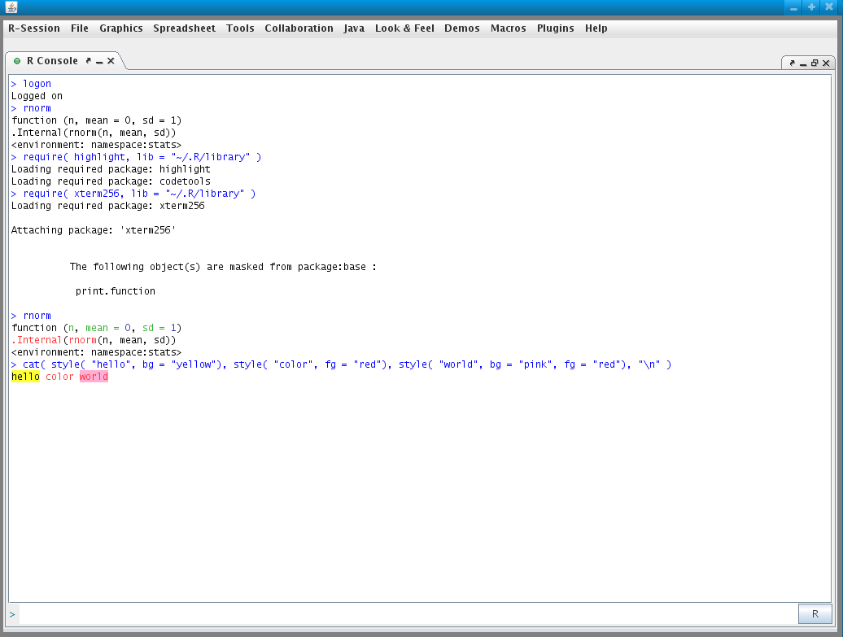The width and height of the screenshot is (843, 637).
Task: Undock the panel using the top-right arrow icon
Action: (792, 63)
